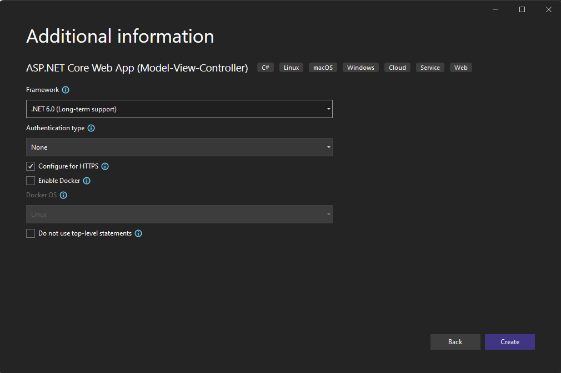The height and width of the screenshot is (373, 561).
Task: Click the Enable Docker info icon
Action: click(86, 180)
